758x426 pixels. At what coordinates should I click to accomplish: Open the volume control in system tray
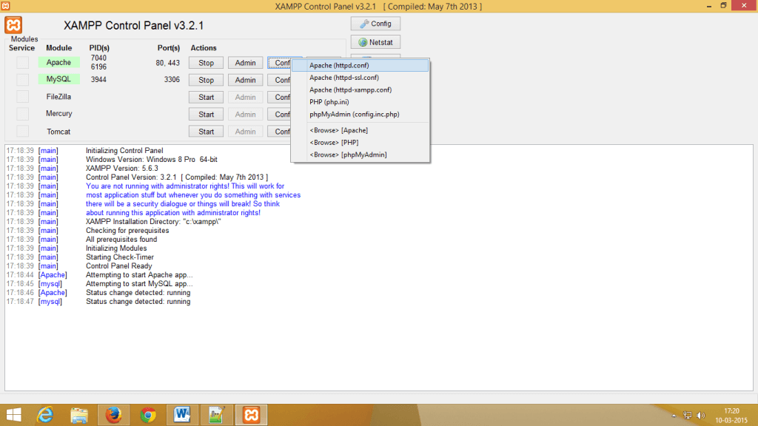point(701,416)
